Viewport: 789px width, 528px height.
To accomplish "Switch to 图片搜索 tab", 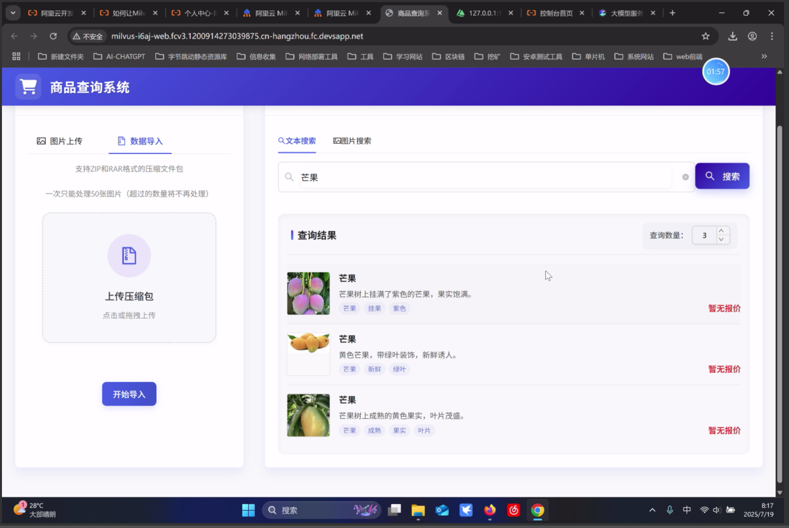I will (x=352, y=141).
